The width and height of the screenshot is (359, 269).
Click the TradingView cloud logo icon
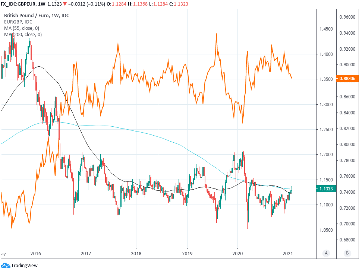pyautogui.click(x=5, y=265)
